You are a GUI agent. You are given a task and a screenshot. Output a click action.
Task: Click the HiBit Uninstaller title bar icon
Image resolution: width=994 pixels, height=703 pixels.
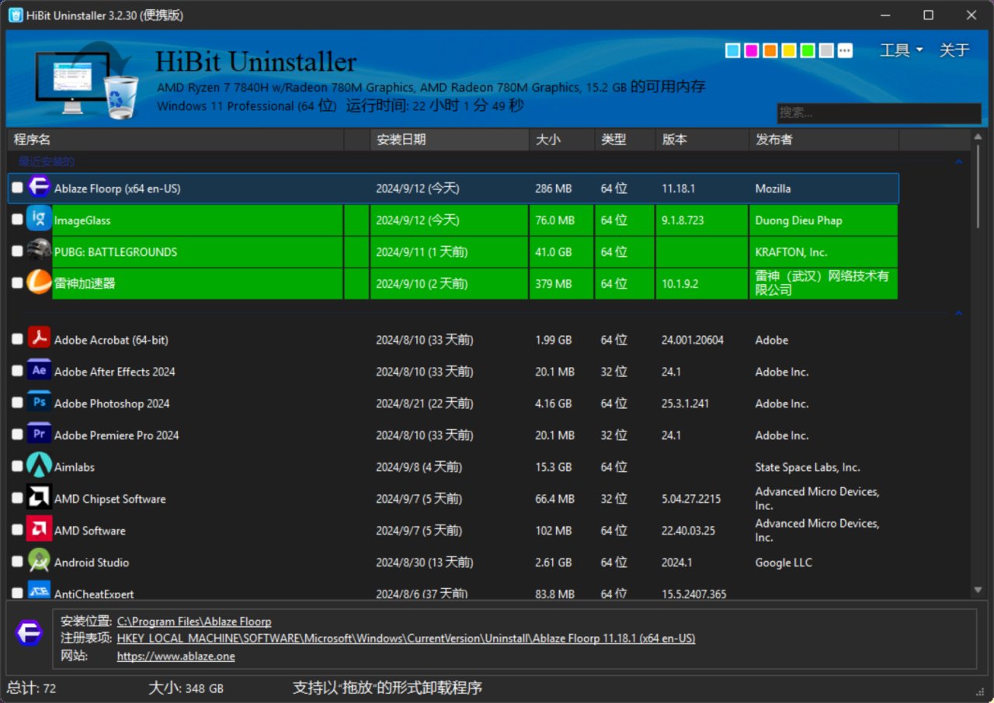[x=16, y=15]
